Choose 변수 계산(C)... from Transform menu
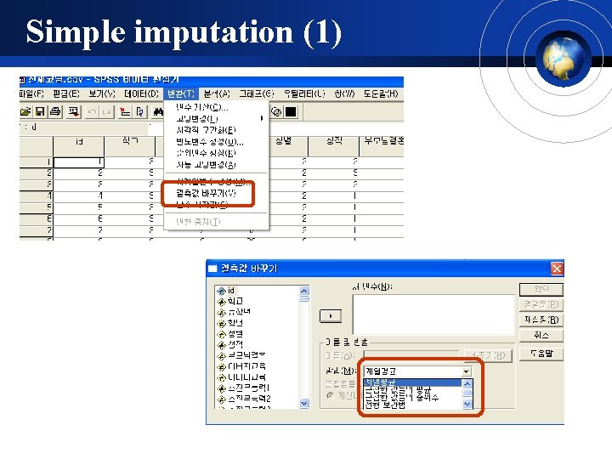This screenshot has height=459, width=612. click(x=216, y=107)
